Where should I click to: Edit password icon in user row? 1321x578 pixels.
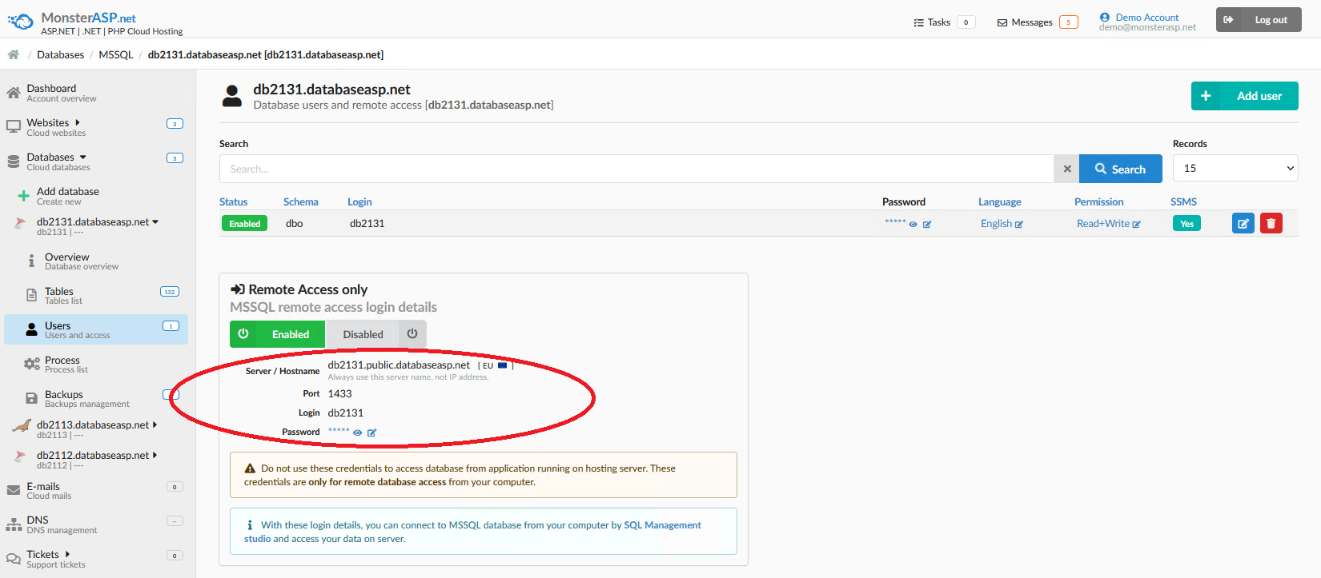(x=927, y=225)
